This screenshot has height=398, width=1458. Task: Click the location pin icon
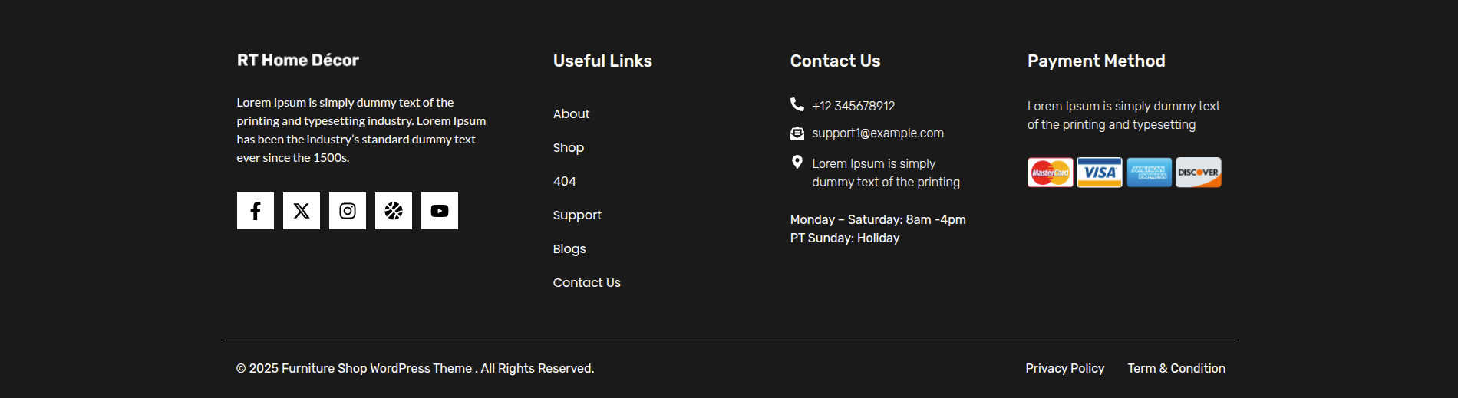[797, 162]
